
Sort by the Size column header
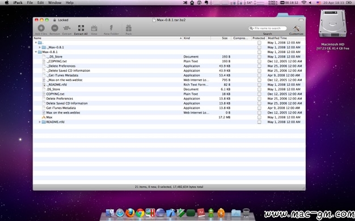click(x=221, y=38)
